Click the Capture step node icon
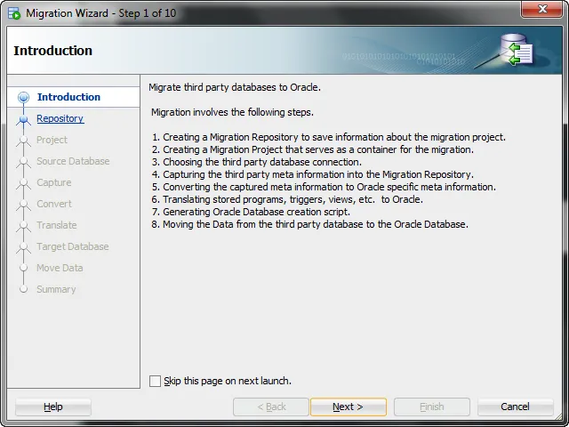Viewport: 569px width, 427px height. 24,183
